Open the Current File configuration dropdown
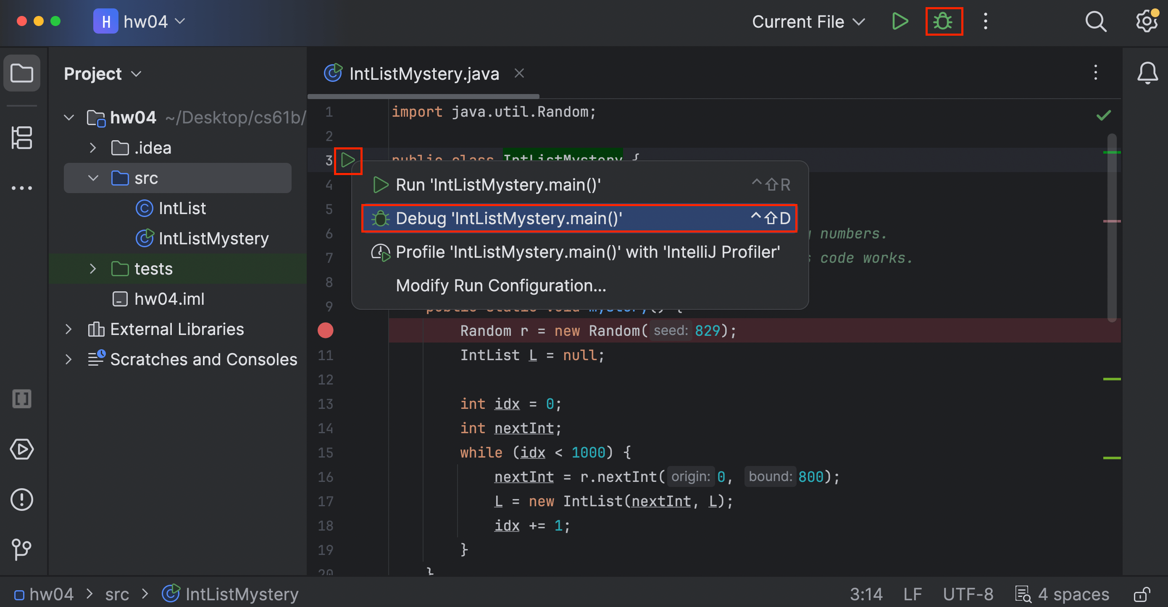Viewport: 1168px width, 607px height. (x=808, y=21)
